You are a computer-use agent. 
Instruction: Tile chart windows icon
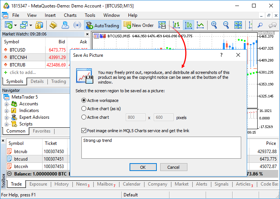(x=238, y=25)
